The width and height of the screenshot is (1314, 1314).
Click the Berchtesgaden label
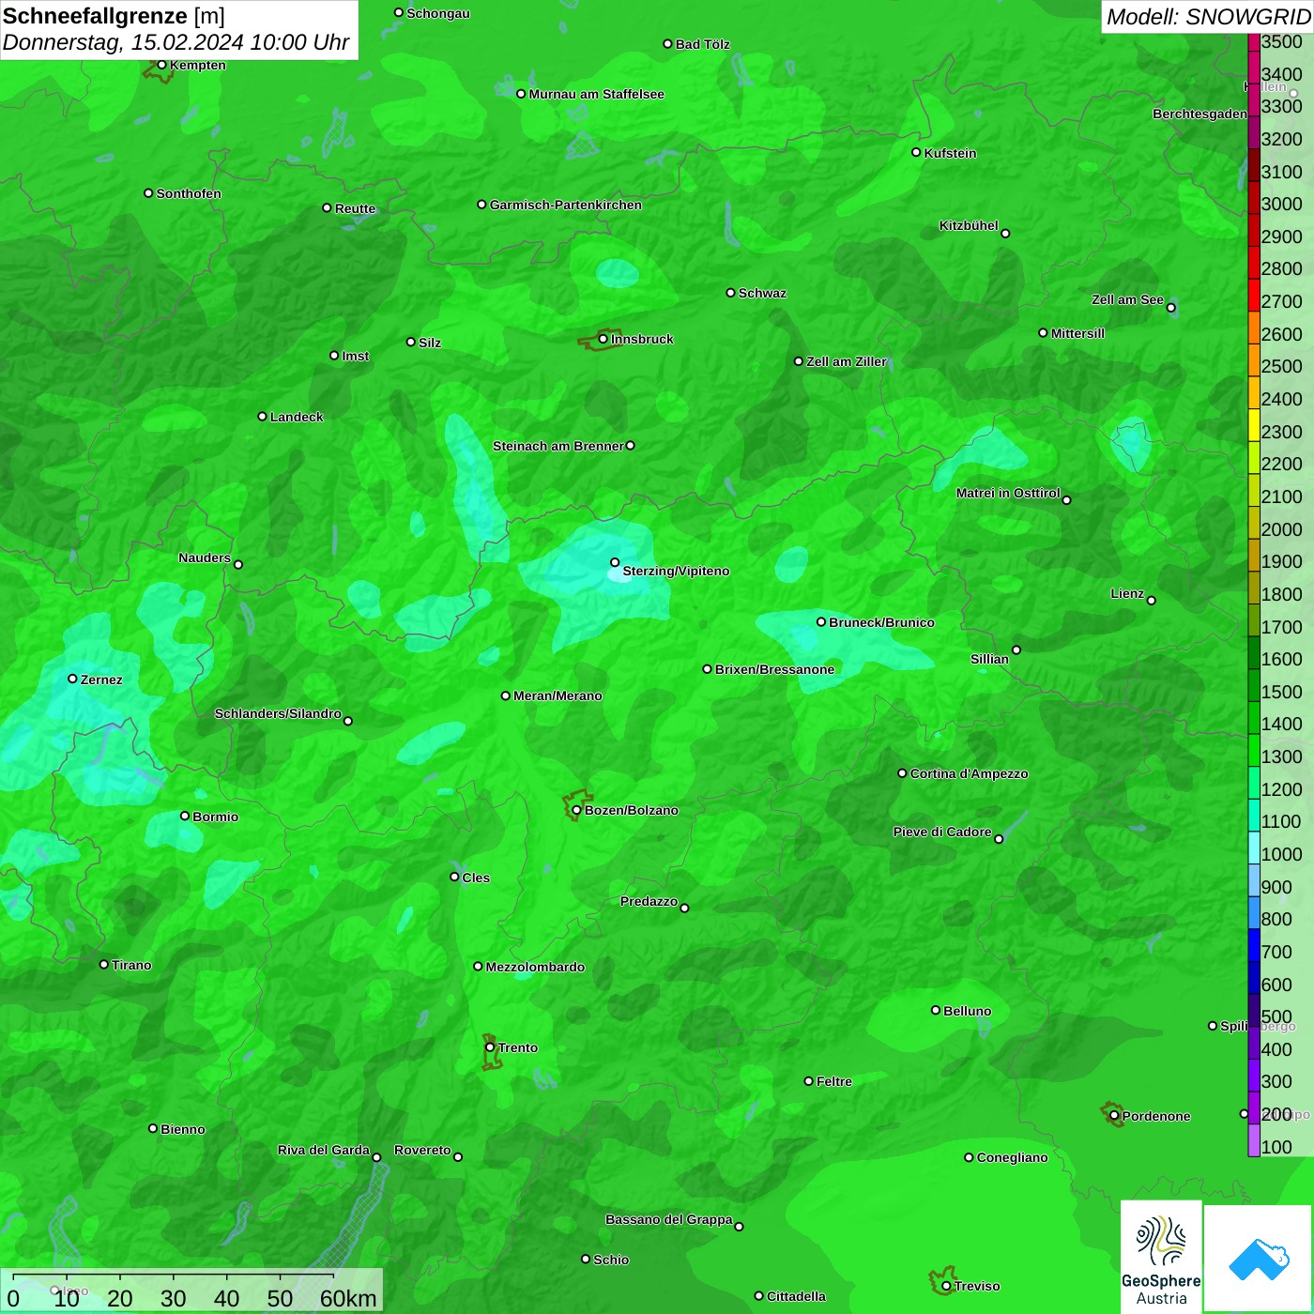coord(1199,114)
